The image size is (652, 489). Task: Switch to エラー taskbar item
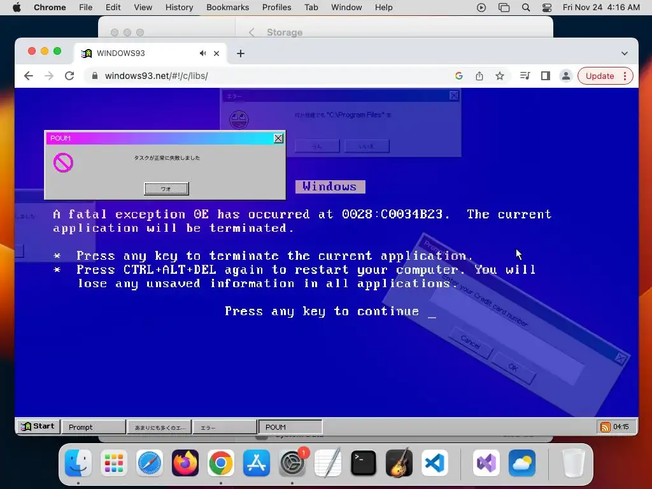point(225,427)
